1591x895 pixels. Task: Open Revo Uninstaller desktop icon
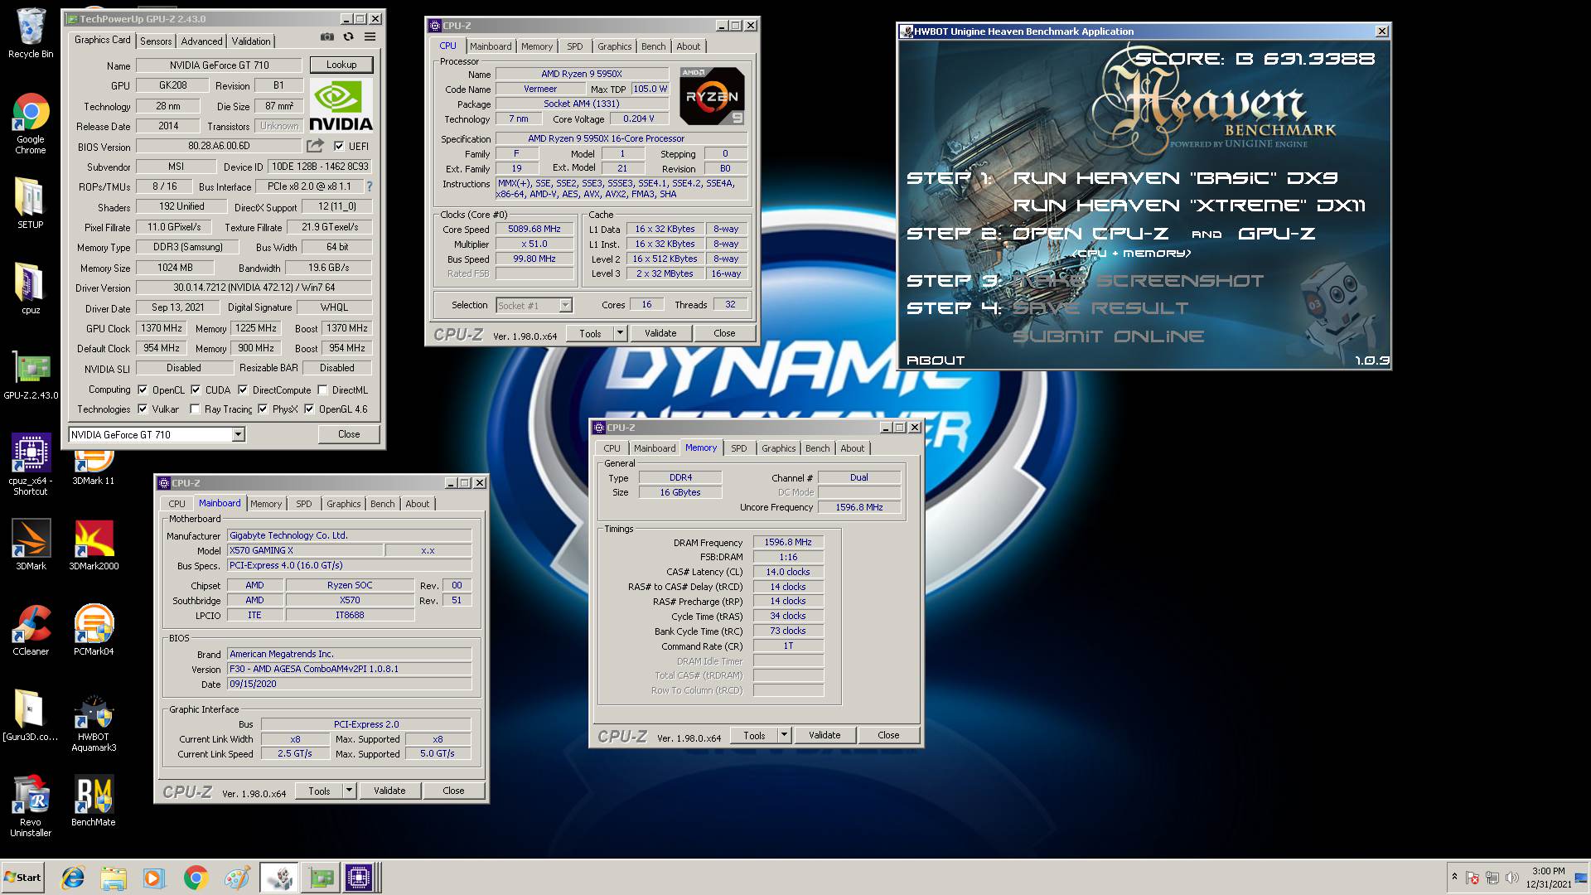31,805
